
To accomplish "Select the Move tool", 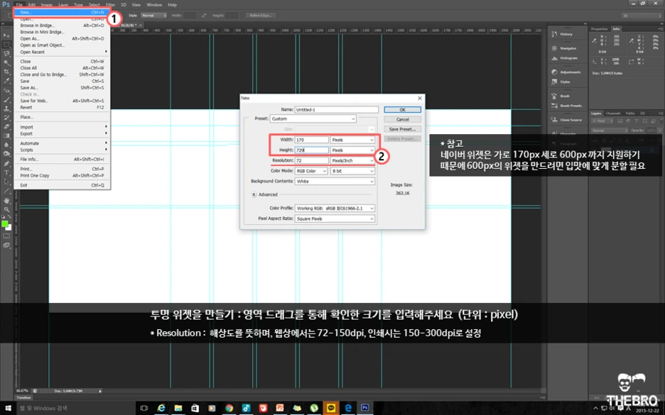I will [x=5, y=34].
